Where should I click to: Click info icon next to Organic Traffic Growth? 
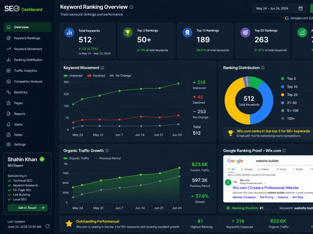[x=107, y=151]
